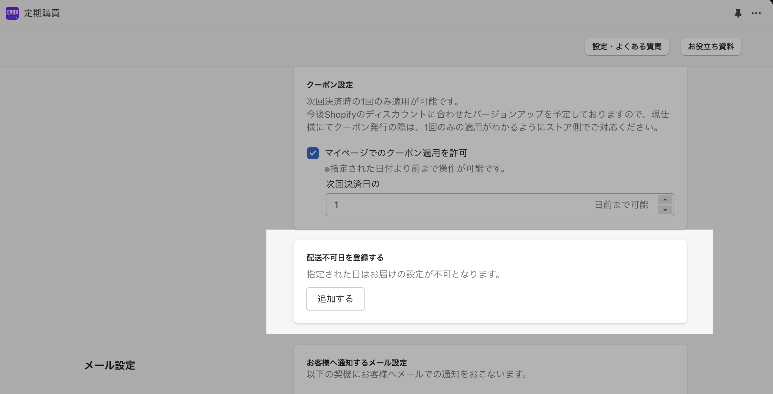Click the 定期購買 app title text
This screenshot has height=394, width=773.
click(42, 13)
